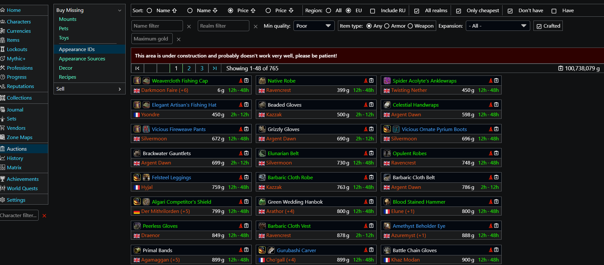The image size is (604, 265).
Task: Clear the Maximum gold field with its X
Action: pos(179,39)
